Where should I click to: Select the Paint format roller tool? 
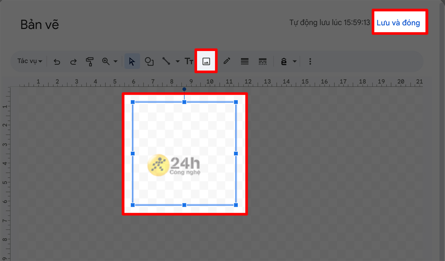click(90, 62)
